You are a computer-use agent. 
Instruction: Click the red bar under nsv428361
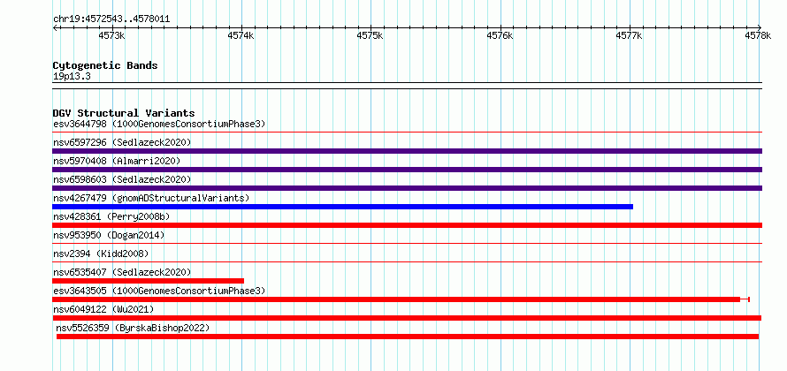pos(407,225)
